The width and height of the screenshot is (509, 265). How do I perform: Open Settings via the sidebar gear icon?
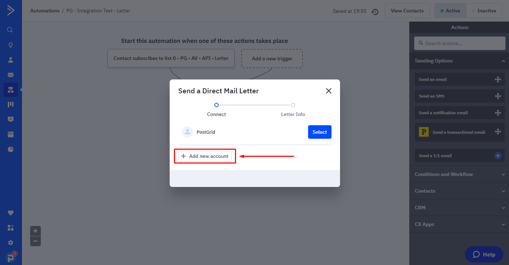tap(10, 243)
